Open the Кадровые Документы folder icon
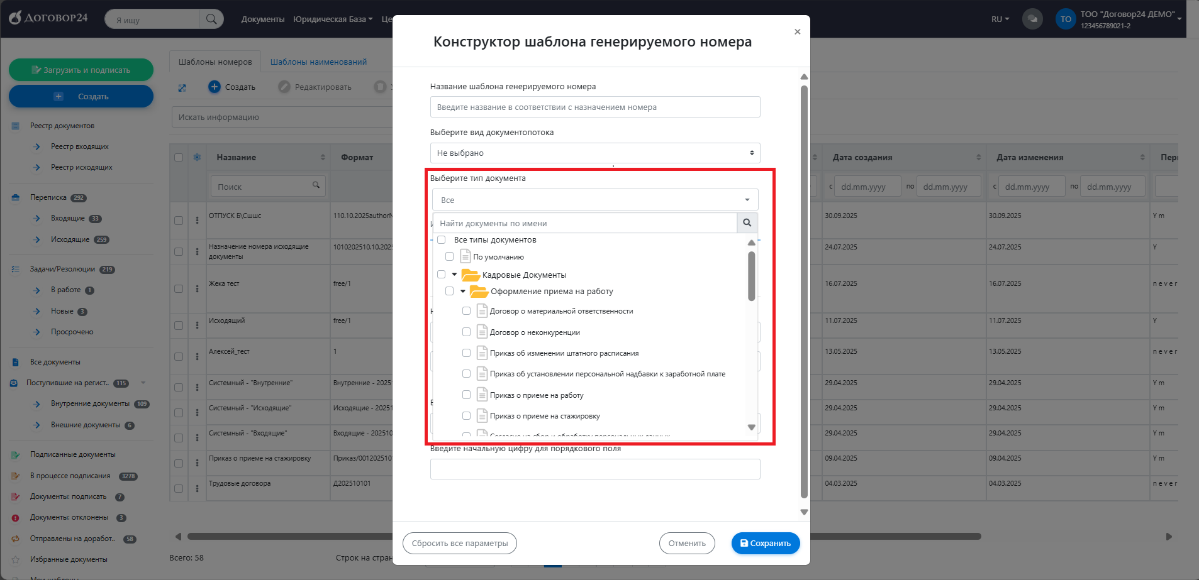This screenshot has width=1199, height=580. point(470,275)
